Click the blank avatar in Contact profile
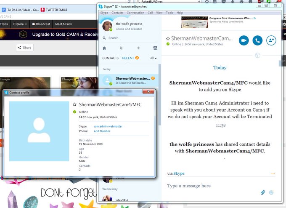The height and width of the screenshot is (208, 286). [x=39, y=131]
